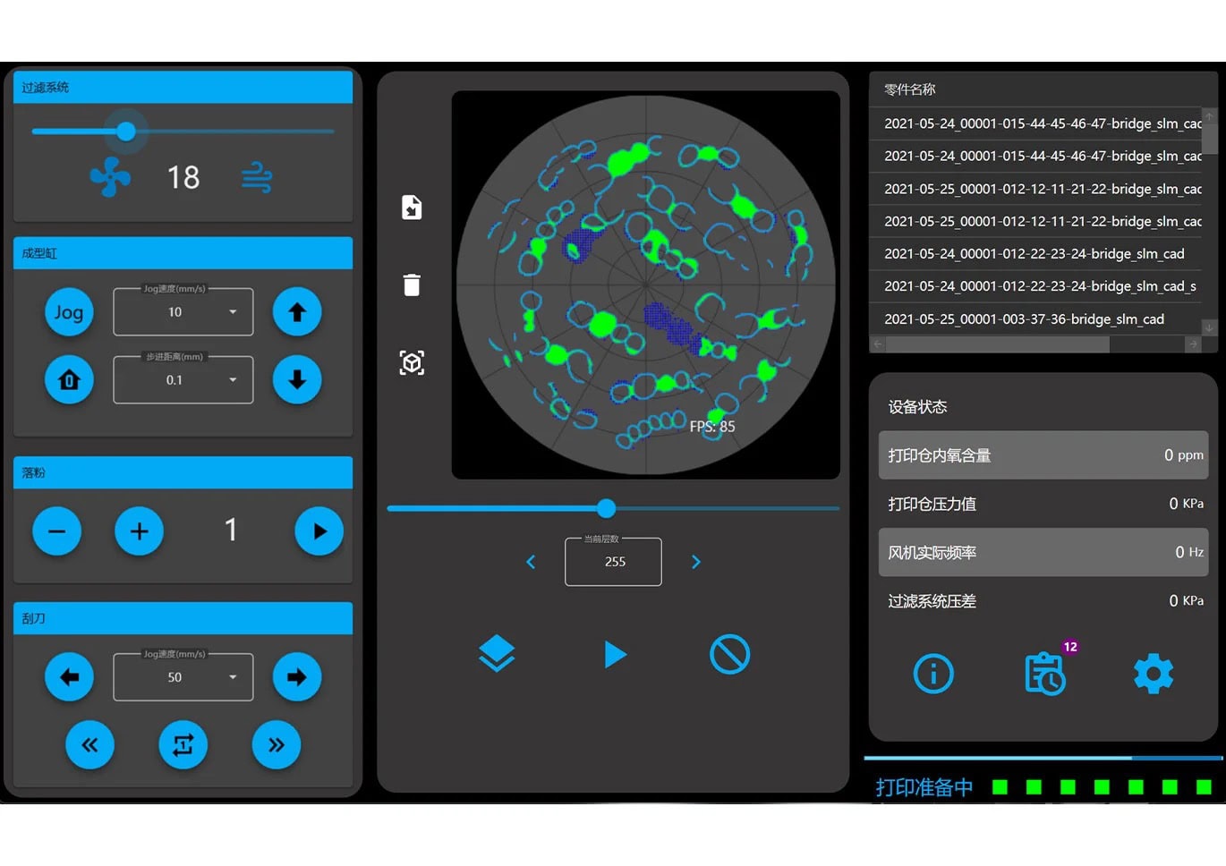
Task: Open scraper Jog speed 50 dropdown
Action: point(183,677)
